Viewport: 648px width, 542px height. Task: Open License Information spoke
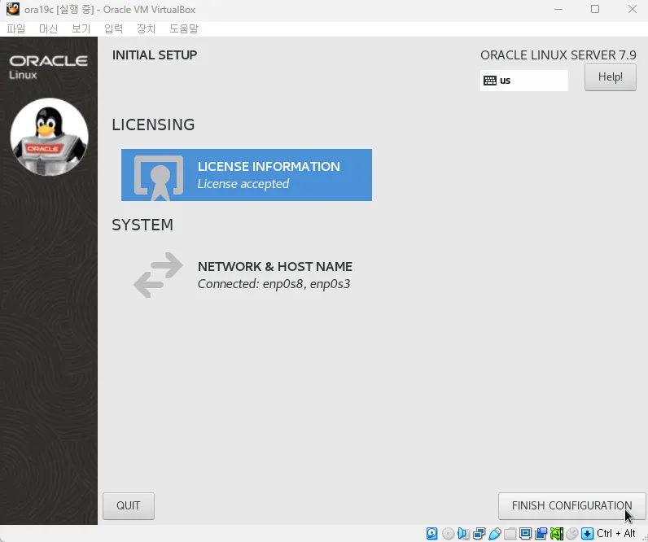(x=247, y=175)
